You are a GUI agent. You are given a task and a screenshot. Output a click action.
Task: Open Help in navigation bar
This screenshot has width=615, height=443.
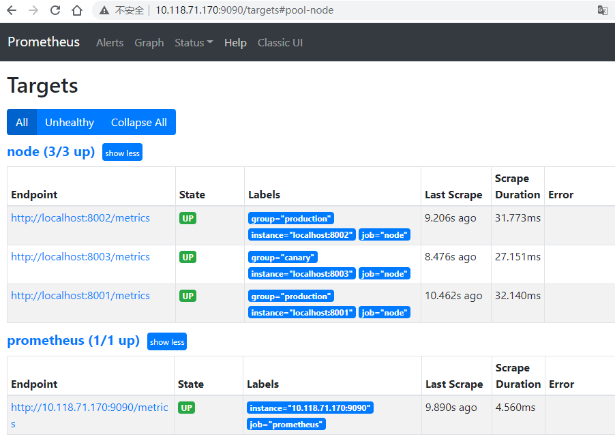click(235, 42)
